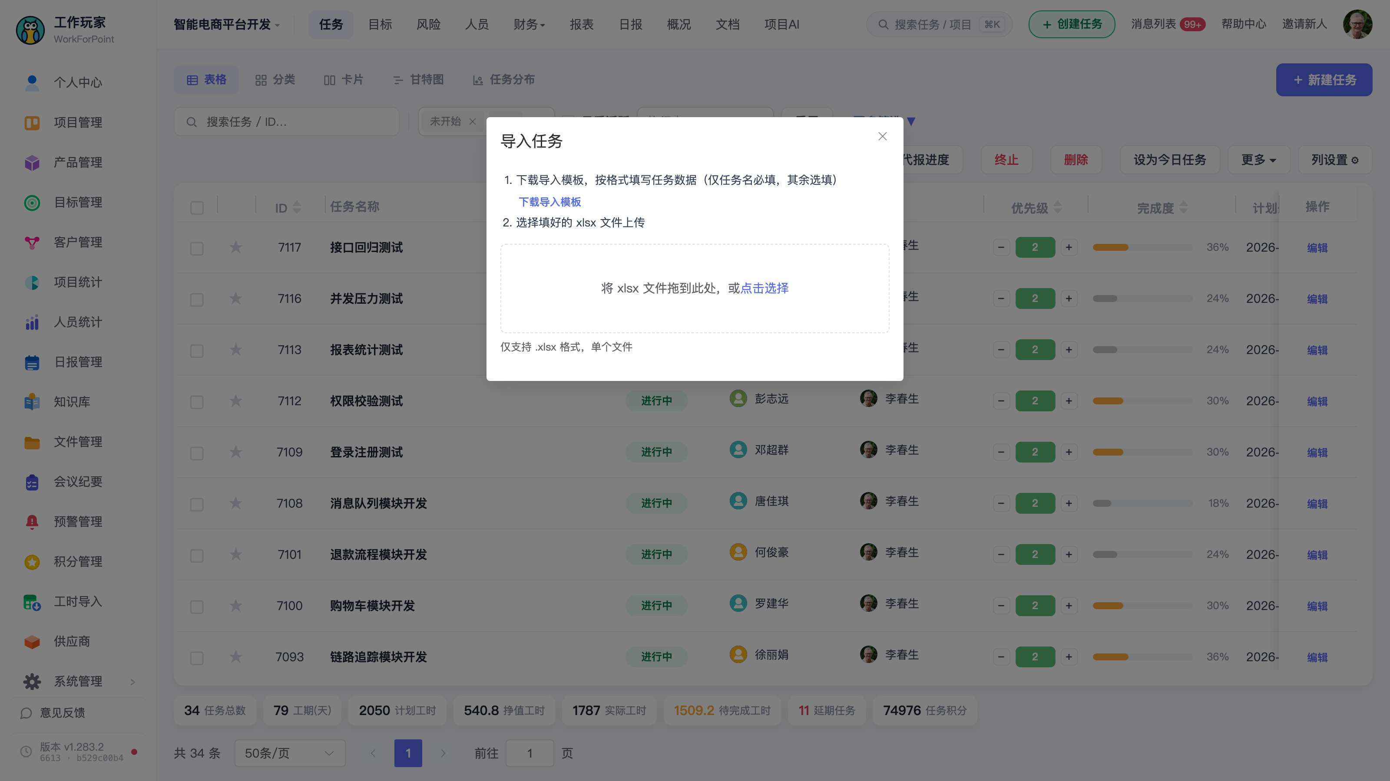
Task: Open 项目统计 pie chart icon
Action: coord(32,282)
